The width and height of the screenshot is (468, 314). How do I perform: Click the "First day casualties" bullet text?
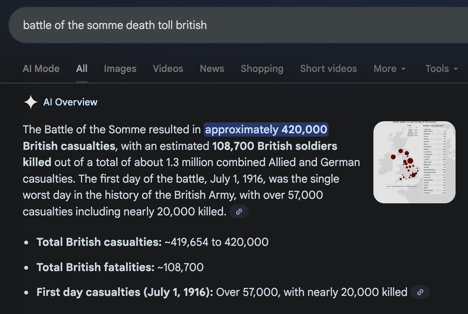pos(125,292)
